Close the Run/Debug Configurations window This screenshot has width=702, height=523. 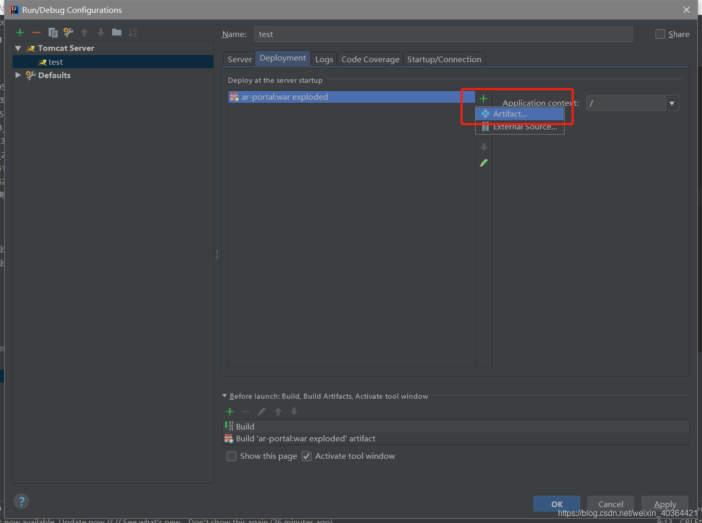[687, 10]
